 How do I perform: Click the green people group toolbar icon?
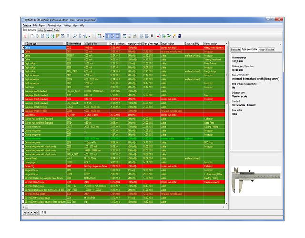click(x=100, y=36)
